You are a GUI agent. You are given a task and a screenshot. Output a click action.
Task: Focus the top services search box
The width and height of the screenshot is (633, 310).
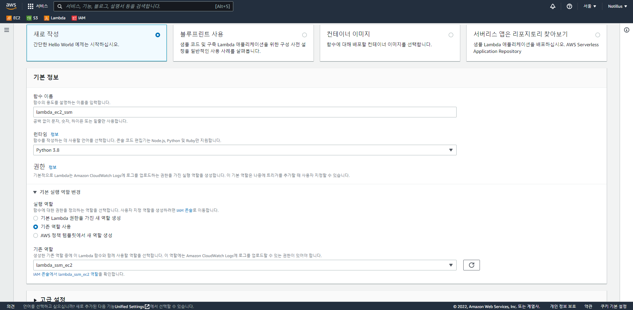pyautogui.click(x=143, y=6)
